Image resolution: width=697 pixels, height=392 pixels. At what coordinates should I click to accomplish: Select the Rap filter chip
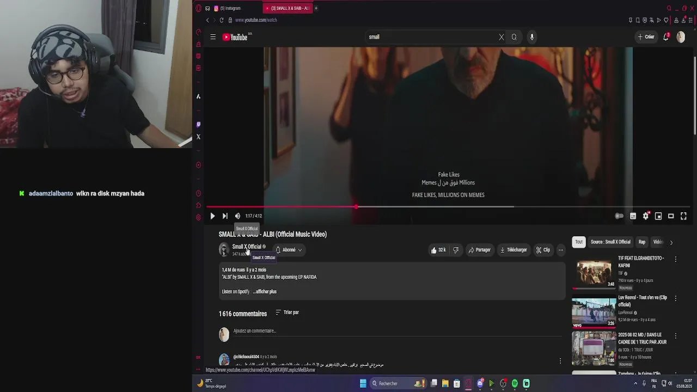642,242
